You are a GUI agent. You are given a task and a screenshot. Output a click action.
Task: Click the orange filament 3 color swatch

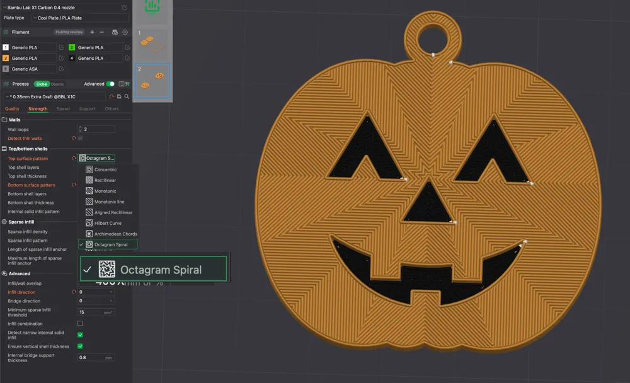pyautogui.click(x=5, y=58)
